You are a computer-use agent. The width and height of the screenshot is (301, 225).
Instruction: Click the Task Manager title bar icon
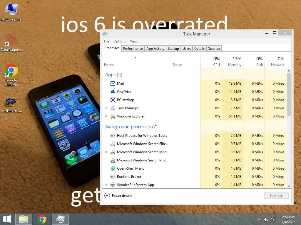click(x=105, y=34)
